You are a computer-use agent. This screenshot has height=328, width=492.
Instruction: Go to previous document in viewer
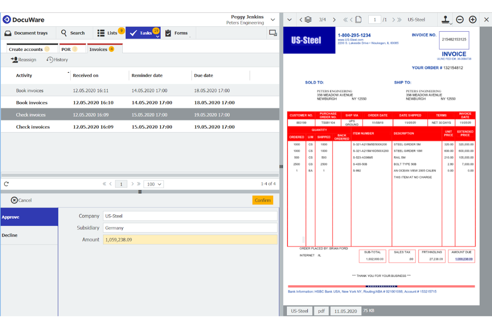coord(301,20)
